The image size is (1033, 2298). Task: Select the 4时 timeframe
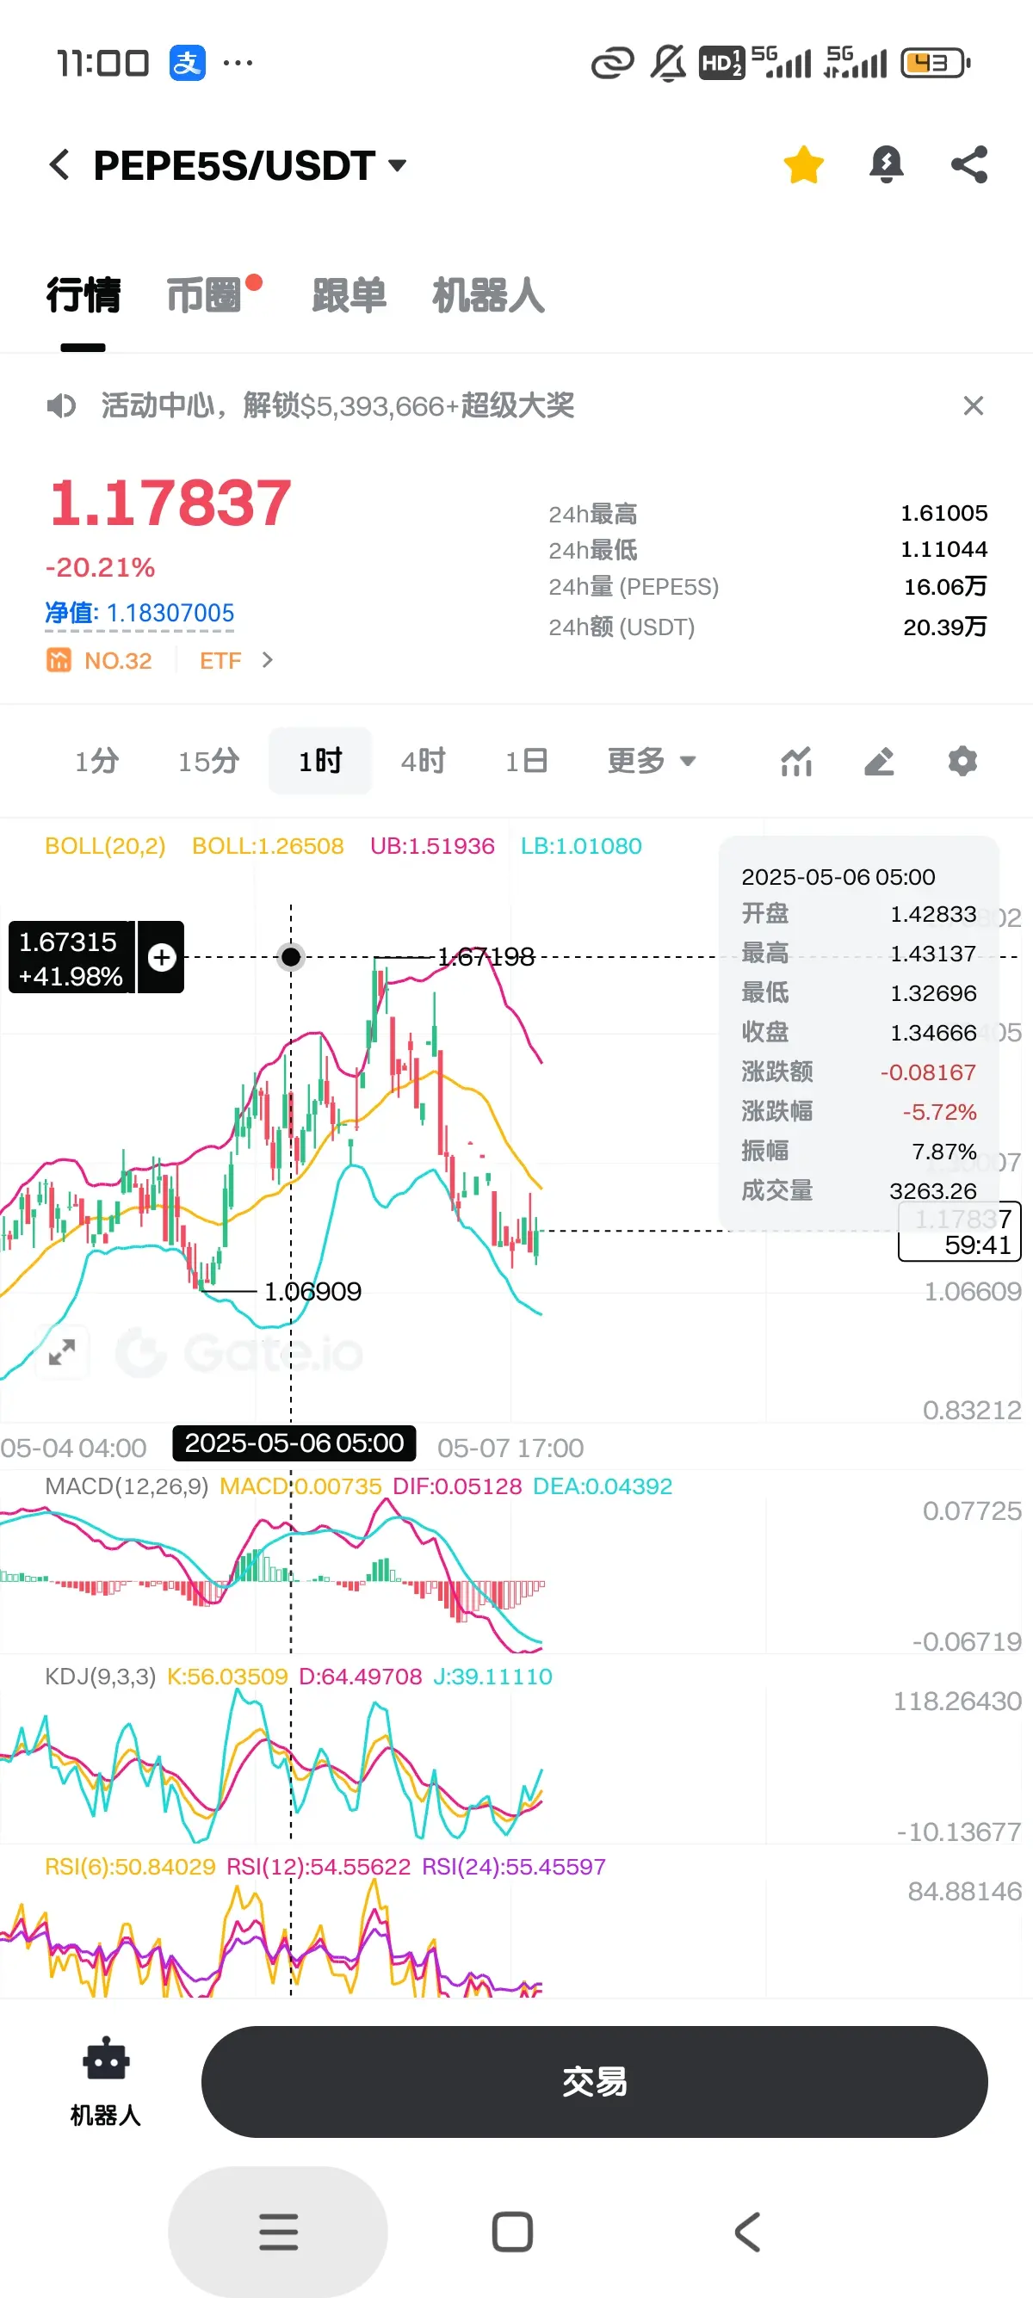click(423, 761)
